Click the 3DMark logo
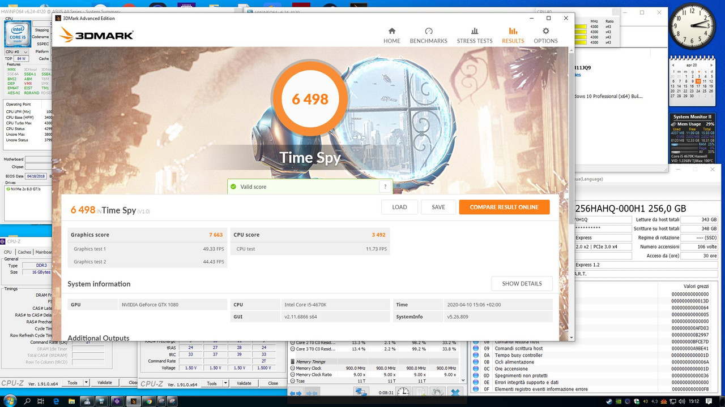The width and height of the screenshot is (725, 407). [96, 36]
